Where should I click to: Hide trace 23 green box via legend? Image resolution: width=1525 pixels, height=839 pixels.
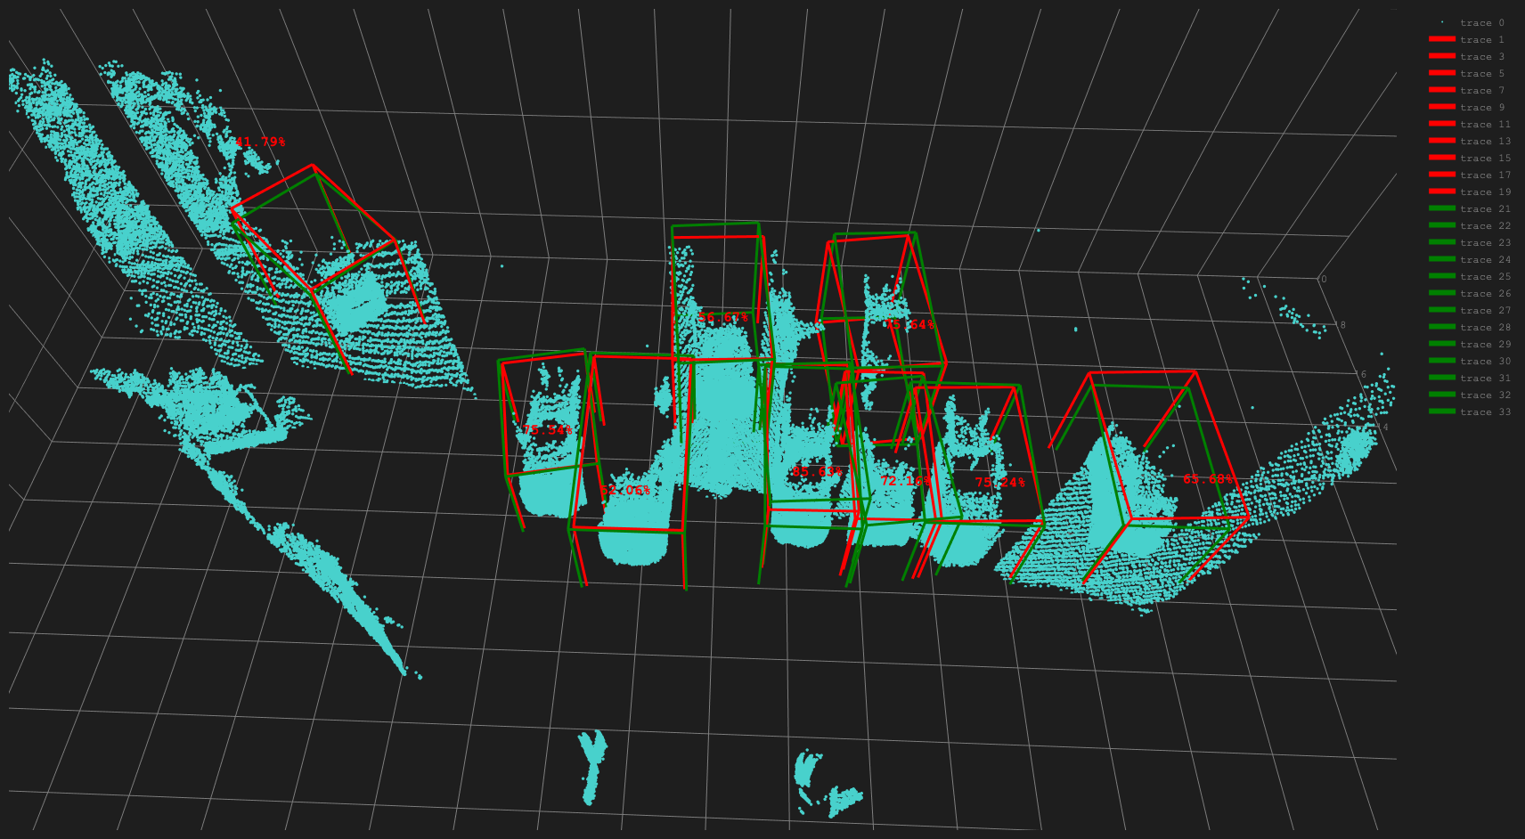[x=1485, y=243]
